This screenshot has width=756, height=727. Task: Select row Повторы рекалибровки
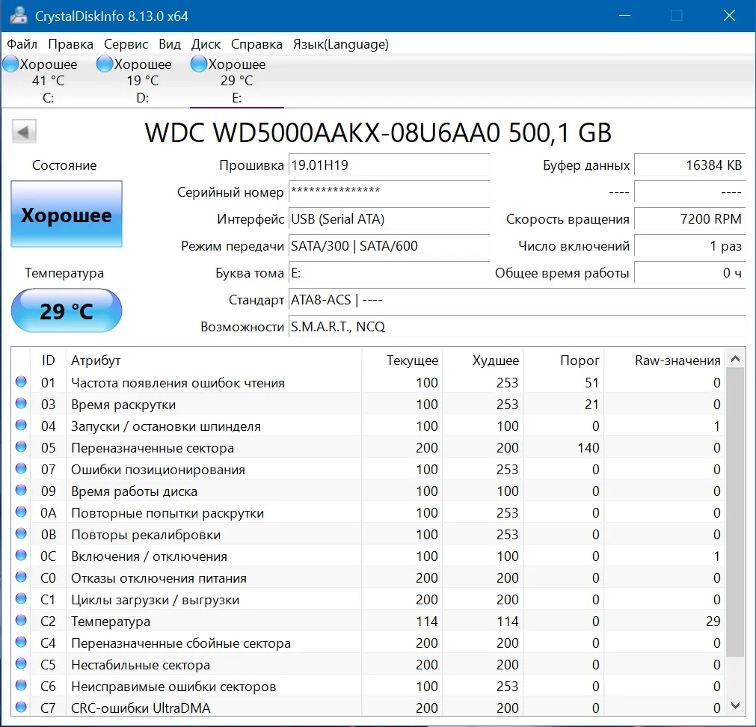(368, 534)
